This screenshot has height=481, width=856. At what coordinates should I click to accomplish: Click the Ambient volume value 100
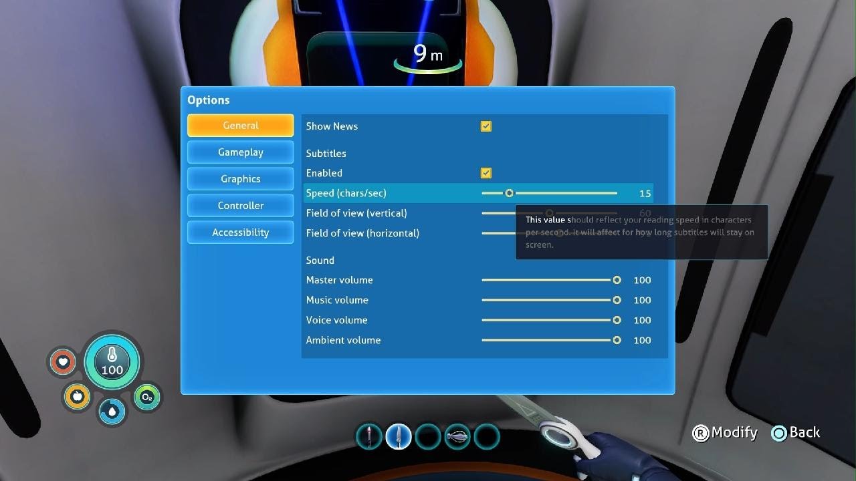point(642,340)
